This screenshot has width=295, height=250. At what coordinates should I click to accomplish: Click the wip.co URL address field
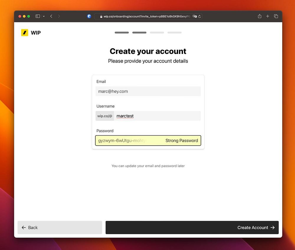pos(148,16)
